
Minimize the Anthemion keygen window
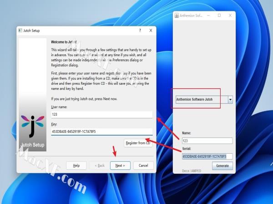(208, 15)
